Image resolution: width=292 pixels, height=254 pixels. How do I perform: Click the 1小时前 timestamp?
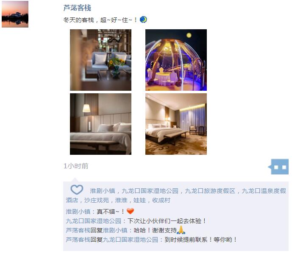pyautogui.click(x=76, y=166)
